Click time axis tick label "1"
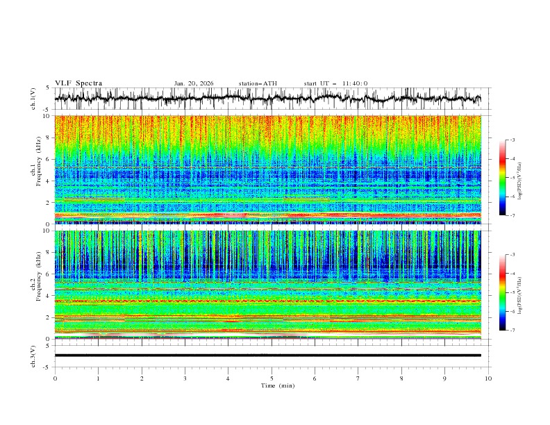550x425 pixels. (98, 378)
